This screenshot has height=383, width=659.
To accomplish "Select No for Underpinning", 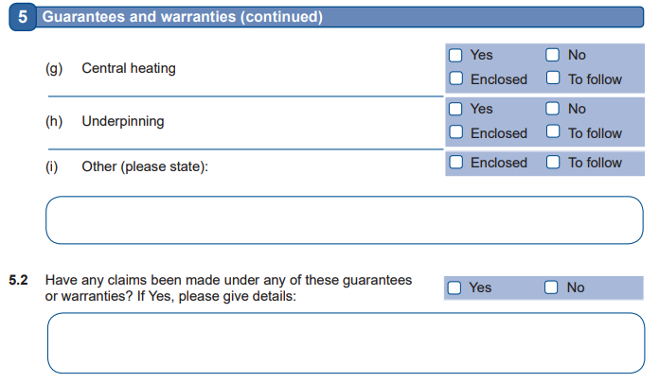I will pyautogui.click(x=553, y=109).
